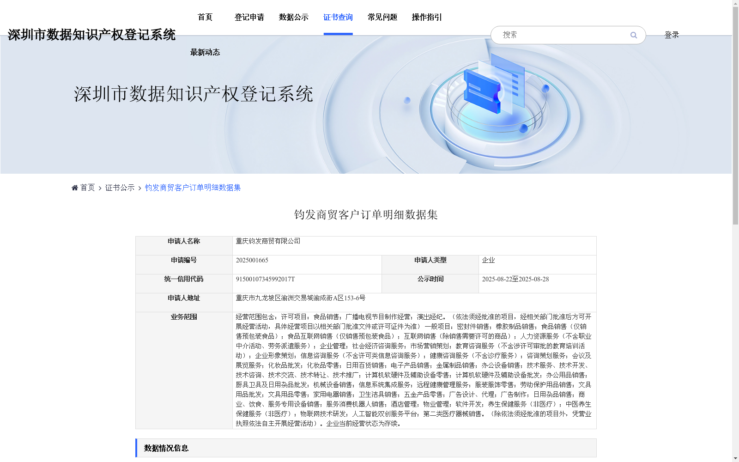Go to 数据公示 menu item
This screenshot has height=462, width=739.
pos(294,18)
